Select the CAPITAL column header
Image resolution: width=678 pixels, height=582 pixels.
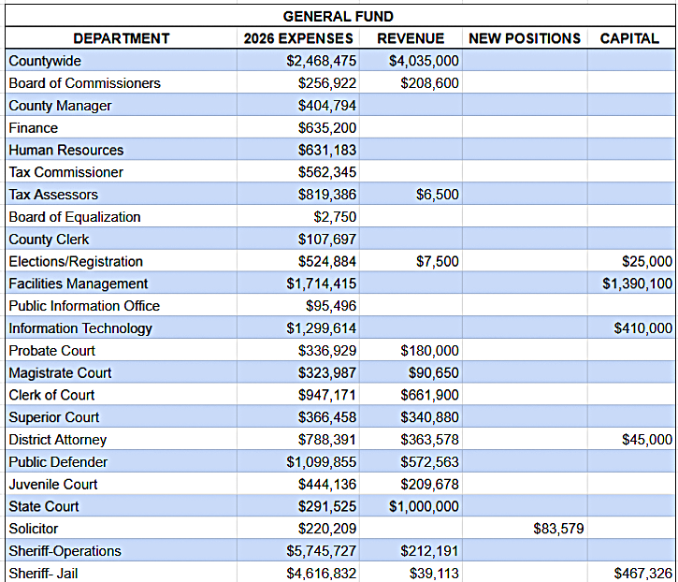pyautogui.click(x=631, y=38)
